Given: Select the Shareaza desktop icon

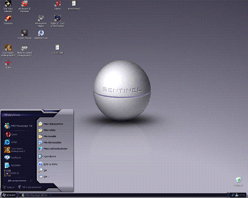Looking at the screenshot, I should pyautogui.click(x=8, y=20).
